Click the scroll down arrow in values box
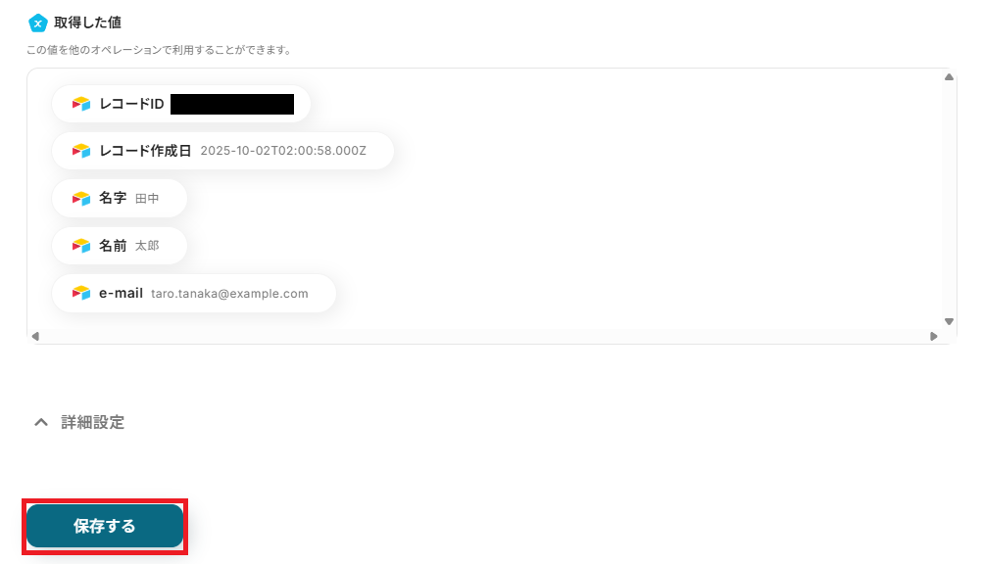This screenshot has width=982, height=564. 949,322
